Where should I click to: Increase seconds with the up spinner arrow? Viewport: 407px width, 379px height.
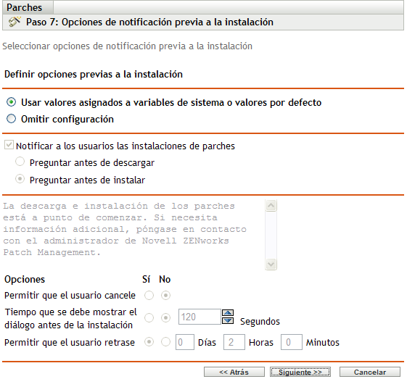point(228,312)
